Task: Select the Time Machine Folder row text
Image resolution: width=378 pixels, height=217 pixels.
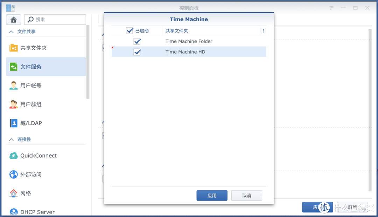Action: point(189,41)
